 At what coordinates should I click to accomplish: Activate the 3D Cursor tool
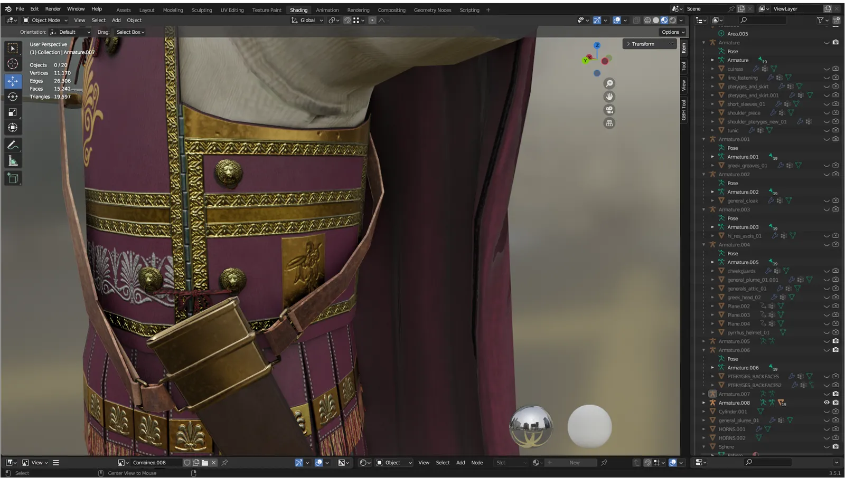click(13, 64)
